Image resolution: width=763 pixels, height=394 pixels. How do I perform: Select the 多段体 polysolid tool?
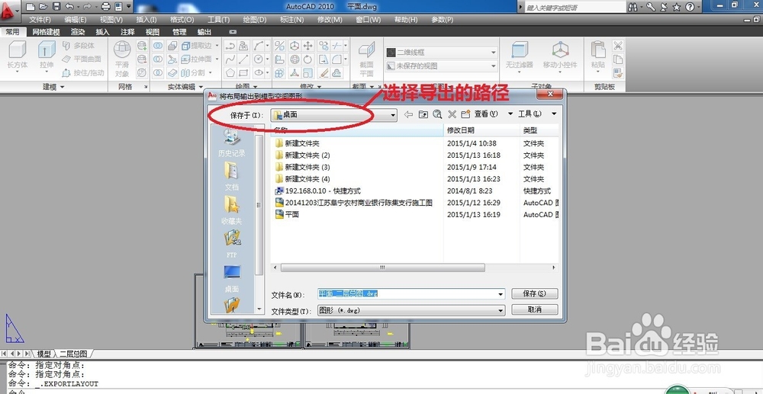pyautogui.click(x=79, y=45)
